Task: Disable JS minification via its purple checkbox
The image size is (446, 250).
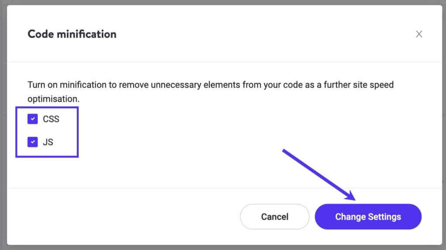Action: 33,142
